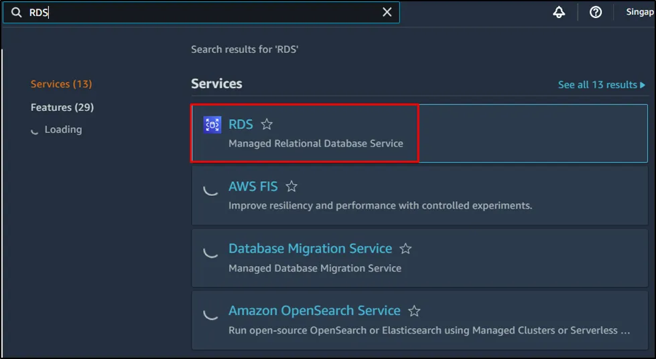Open the AWS FIS service link
The image size is (656, 359).
[x=253, y=187]
